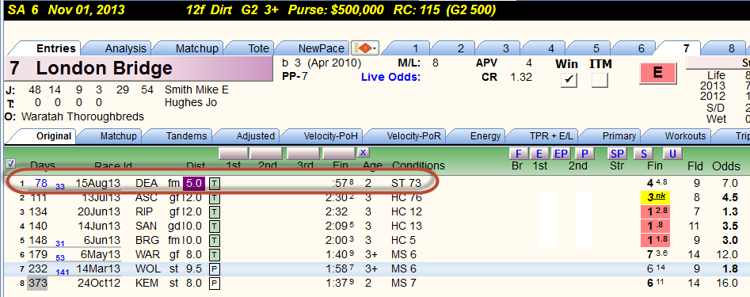Click the blank button above the 1st column
The image size is (750, 297).
(234, 154)
